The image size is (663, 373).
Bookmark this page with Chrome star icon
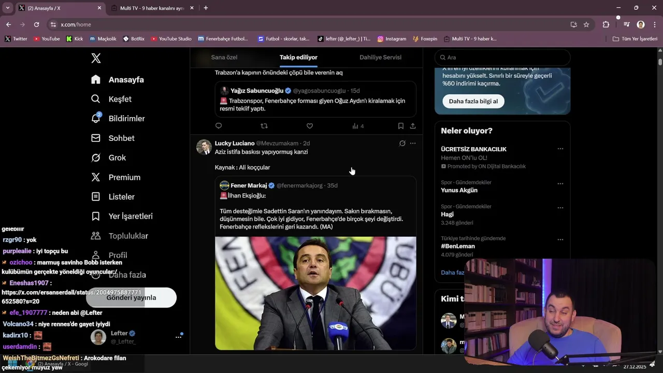point(586,24)
